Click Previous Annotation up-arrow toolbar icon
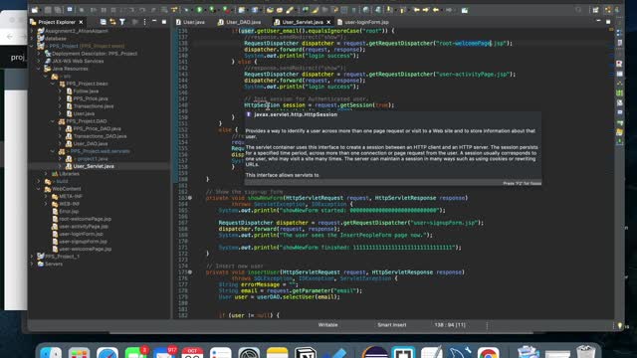The height and width of the screenshot is (358, 637). (x=402, y=10)
